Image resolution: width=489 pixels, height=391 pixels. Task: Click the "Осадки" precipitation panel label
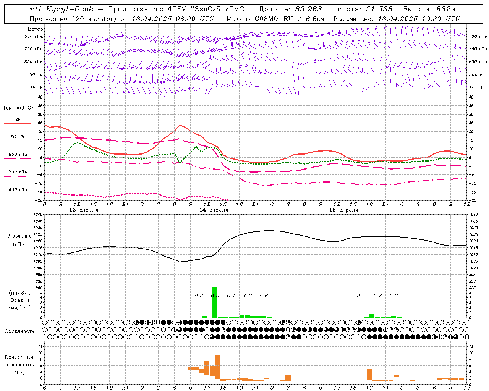(x=20, y=300)
